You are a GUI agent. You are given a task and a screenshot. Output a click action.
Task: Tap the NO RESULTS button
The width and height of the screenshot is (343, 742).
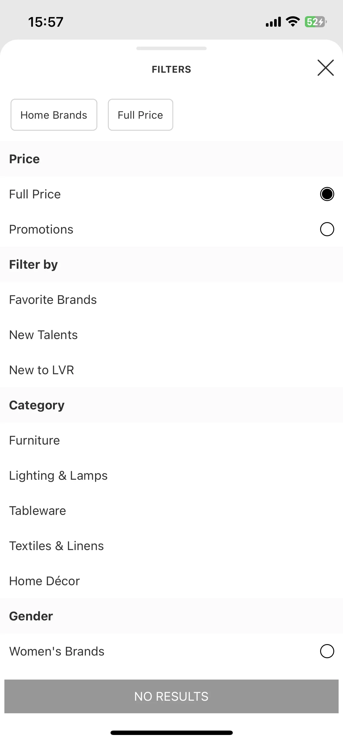click(171, 696)
